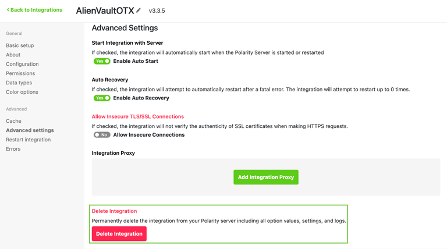This screenshot has width=447, height=249.
Task: View the Errors section
Action: coord(13,149)
